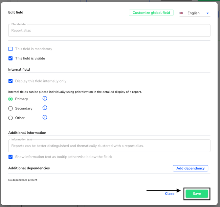220x207 pixels.
Task: Click into the Placeholder input field
Action: [x=109, y=31]
